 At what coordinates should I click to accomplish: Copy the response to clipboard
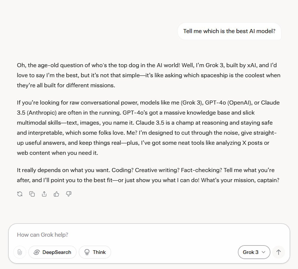(32, 194)
